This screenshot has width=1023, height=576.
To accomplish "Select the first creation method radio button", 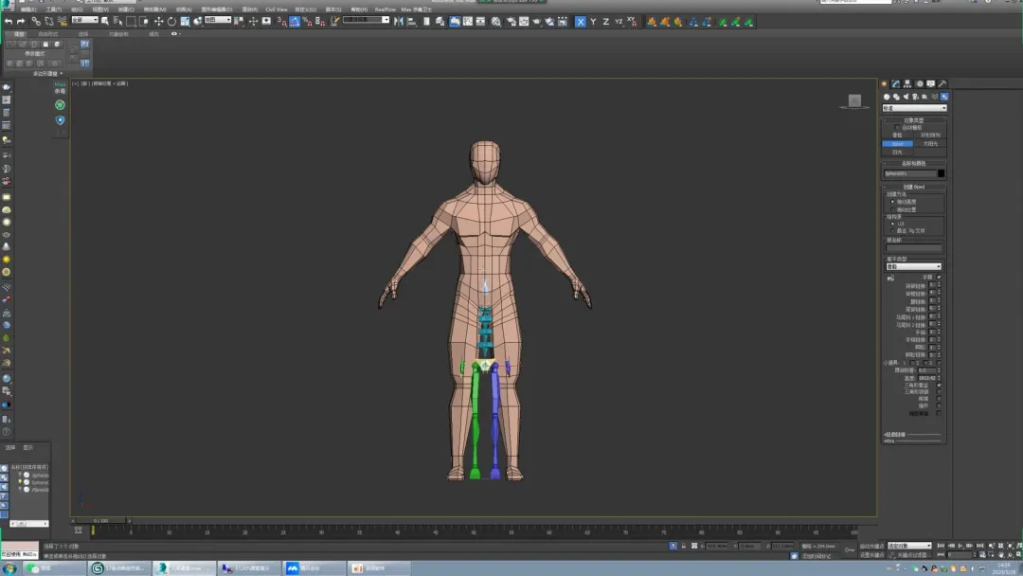I will coord(891,202).
